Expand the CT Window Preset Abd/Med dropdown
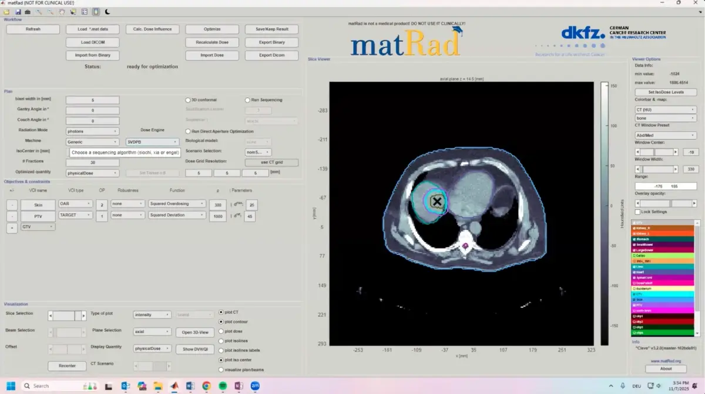Viewport: 705px width, 394px height. tap(666, 135)
